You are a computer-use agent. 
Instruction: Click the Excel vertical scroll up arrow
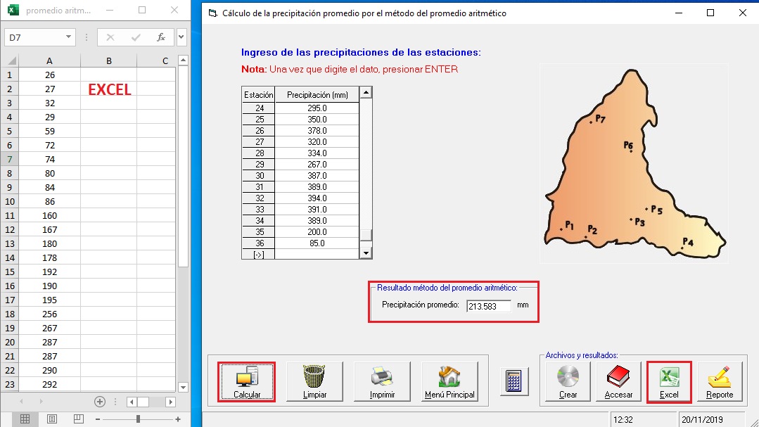click(x=183, y=60)
